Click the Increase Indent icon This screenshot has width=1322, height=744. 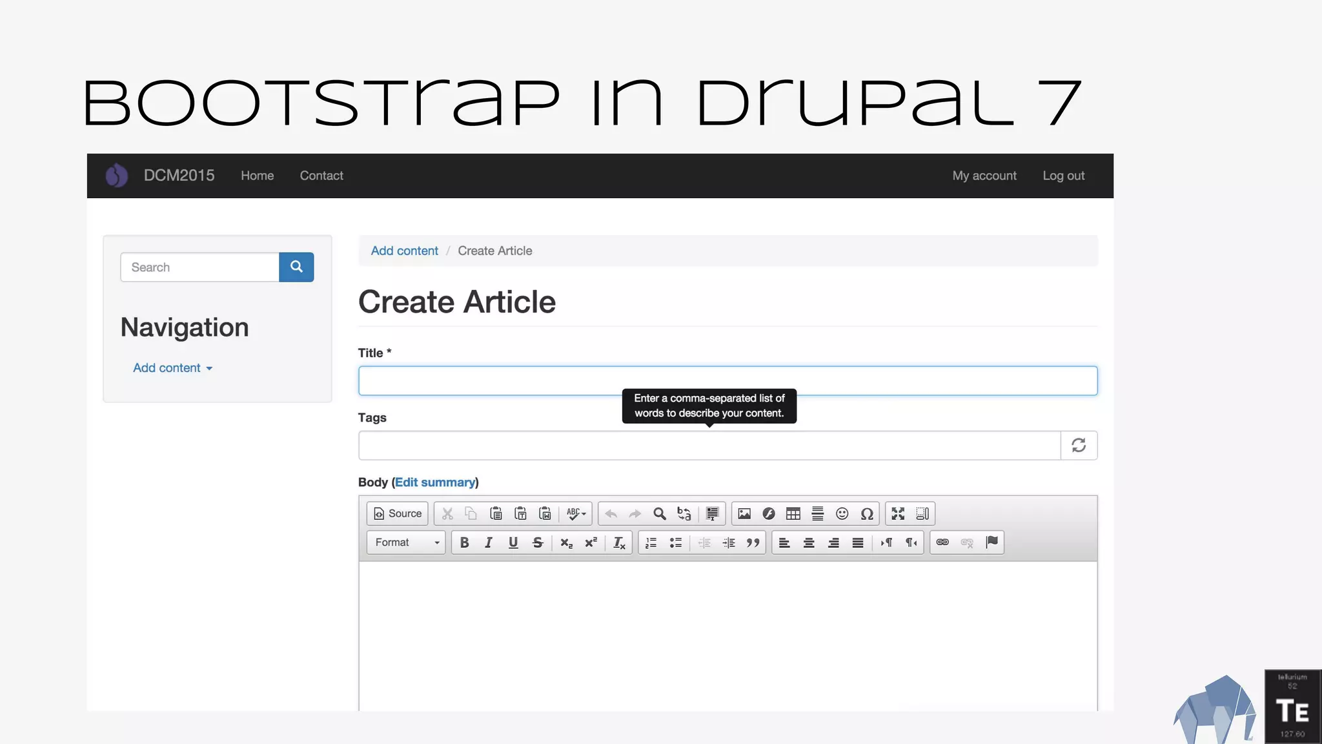click(729, 542)
